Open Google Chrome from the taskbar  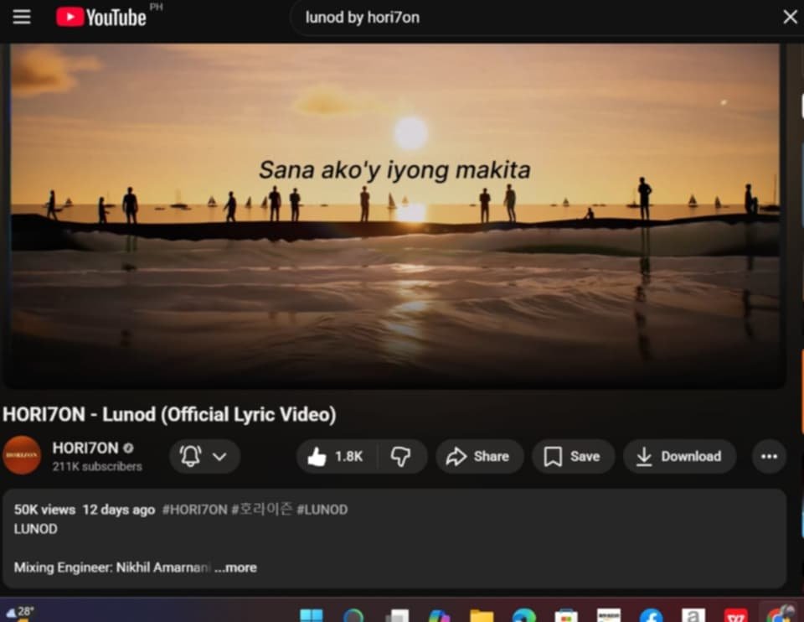pyautogui.click(x=779, y=614)
